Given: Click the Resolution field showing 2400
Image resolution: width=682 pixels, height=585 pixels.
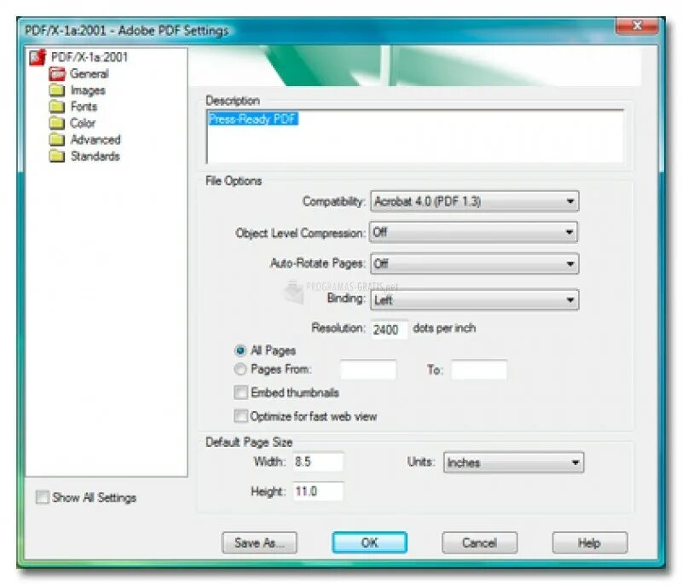Looking at the screenshot, I should point(390,329).
